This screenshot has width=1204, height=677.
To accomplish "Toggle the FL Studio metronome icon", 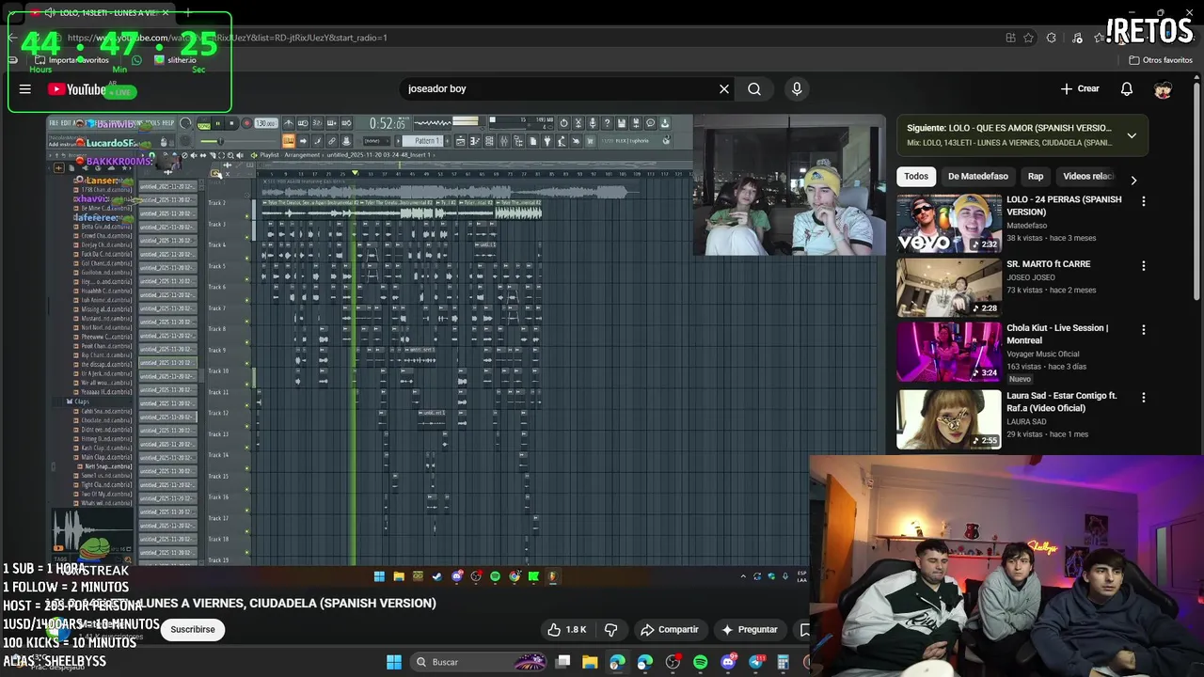I will pos(289,122).
